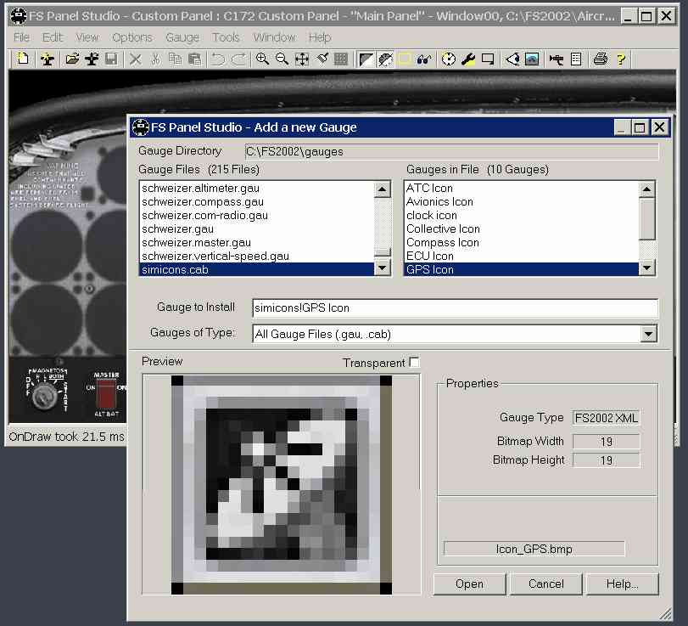688x626 pixels.
Task: Open the Gauge menu
Action: point(182,37)
